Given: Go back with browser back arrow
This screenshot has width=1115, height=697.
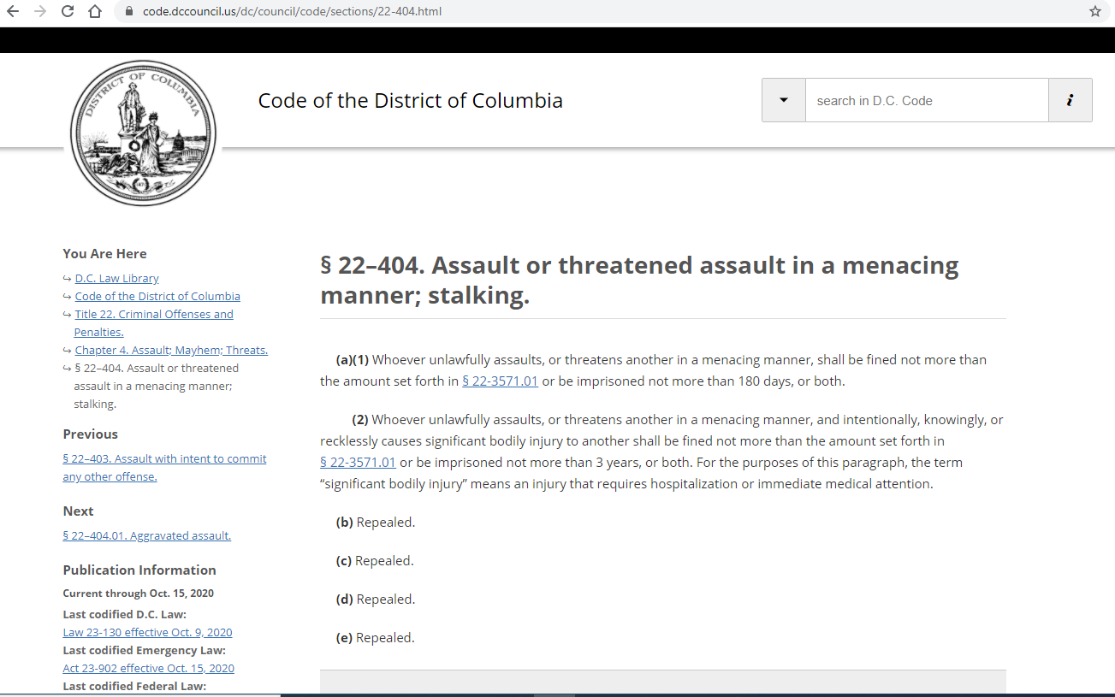Looking at the screenshot, I should coord(12,12).
